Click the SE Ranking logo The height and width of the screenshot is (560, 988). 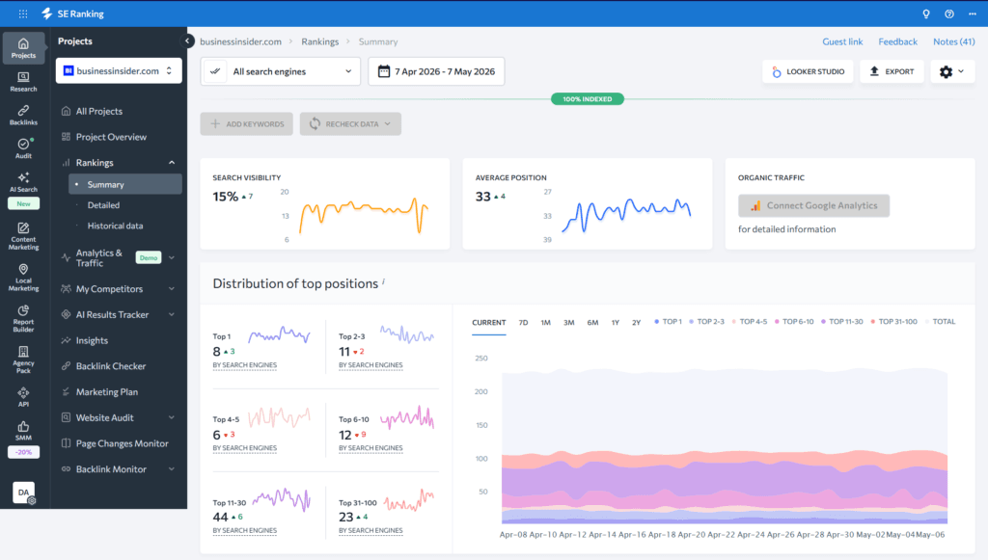(72, 13)
